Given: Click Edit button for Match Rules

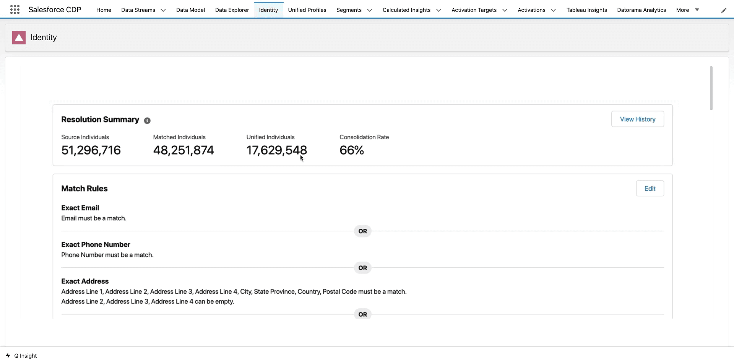Looking at the screenshot, I should point(650,189).
